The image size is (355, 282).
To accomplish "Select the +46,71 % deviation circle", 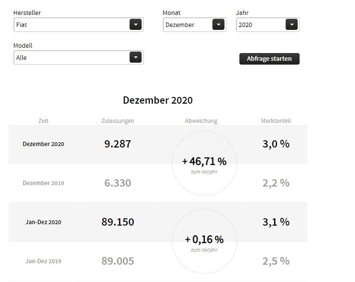I will tap(204, 163).
